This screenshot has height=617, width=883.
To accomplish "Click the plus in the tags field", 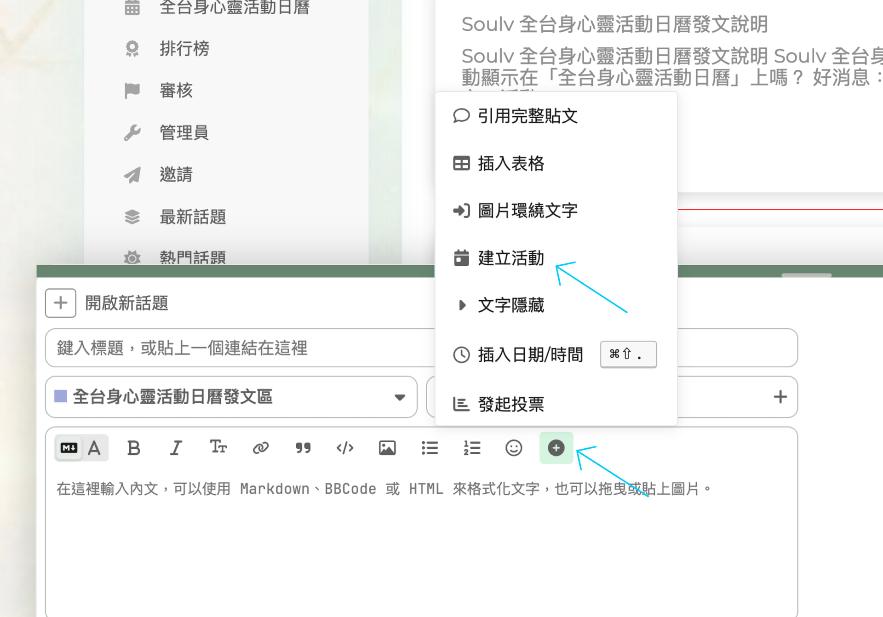I will [x=780, y=397].
